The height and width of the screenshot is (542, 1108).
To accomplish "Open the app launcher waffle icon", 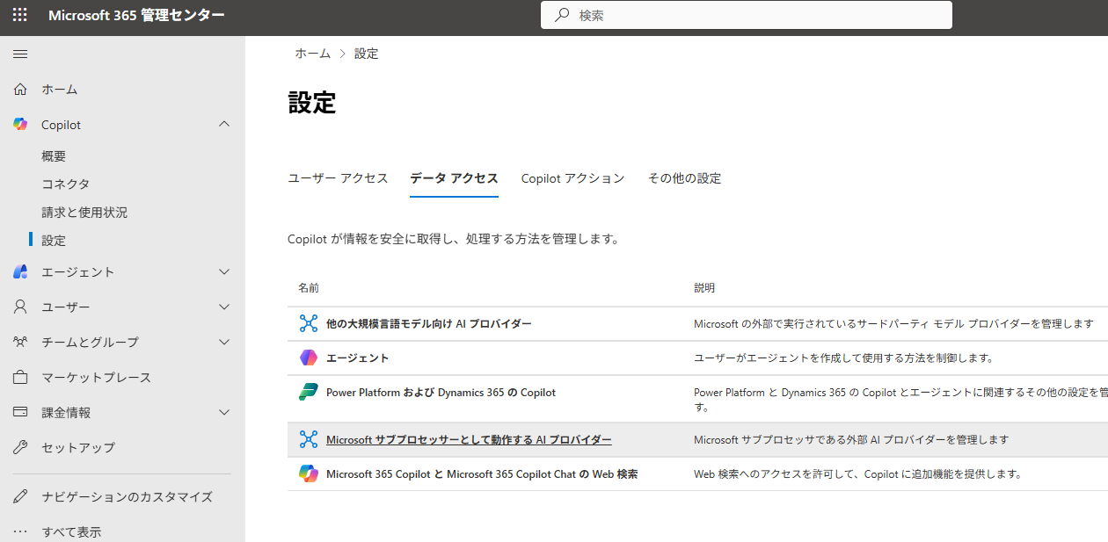I will [19, 15].
